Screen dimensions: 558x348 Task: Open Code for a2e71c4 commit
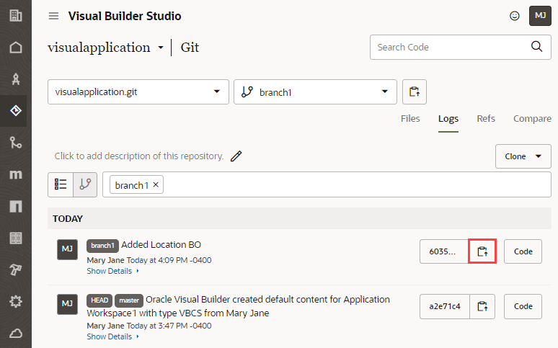[523, 306]
